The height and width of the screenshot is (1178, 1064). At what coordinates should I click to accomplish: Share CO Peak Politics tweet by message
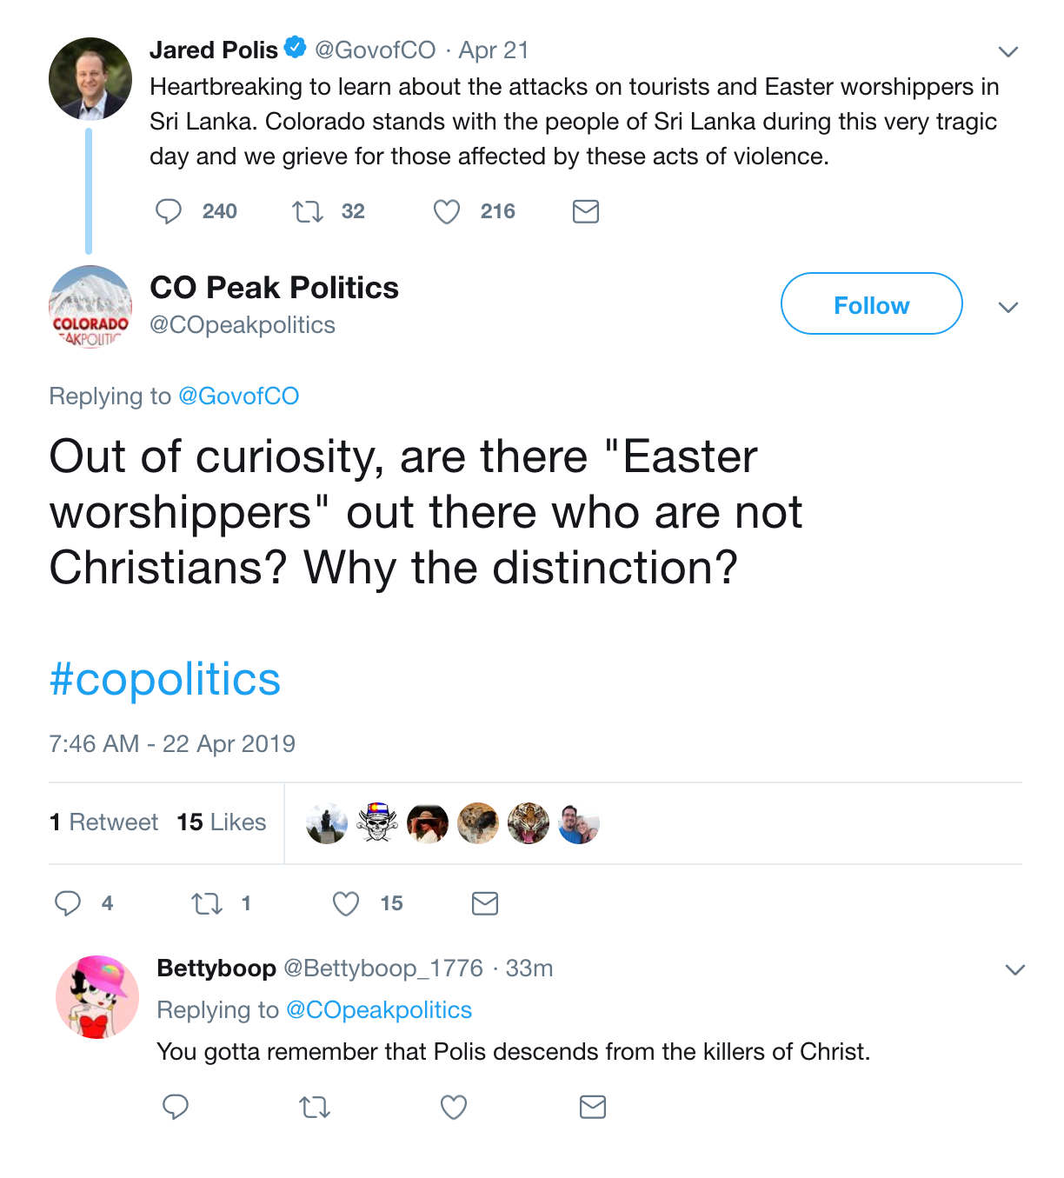click(x=485, y=903)
